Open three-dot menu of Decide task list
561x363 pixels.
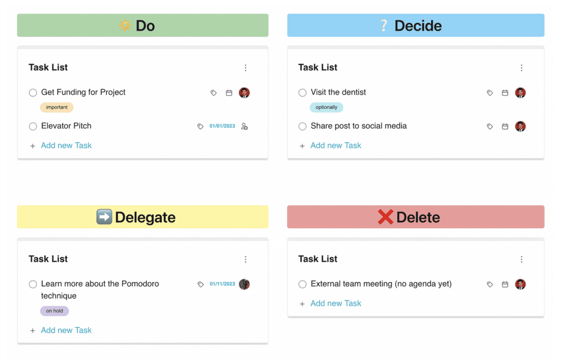(x=522, y=68)
